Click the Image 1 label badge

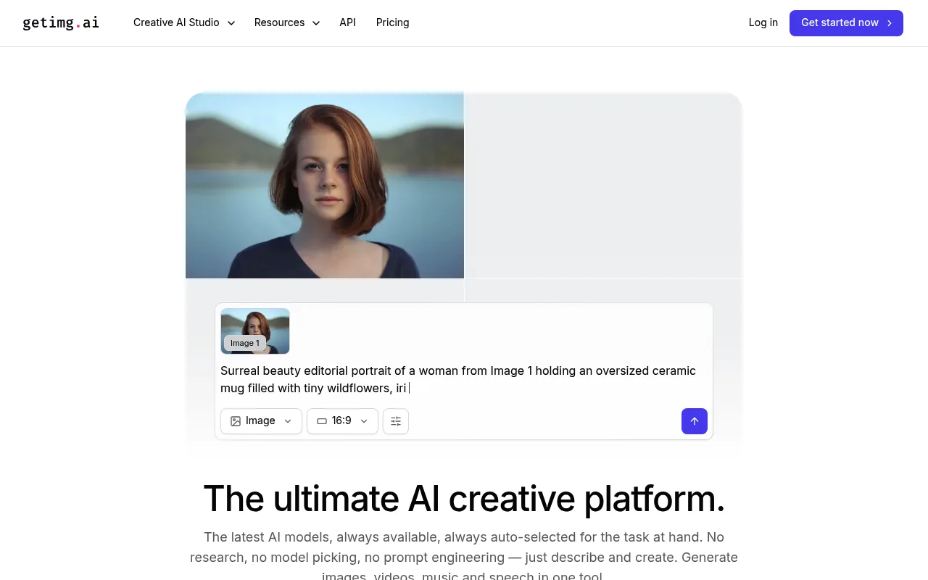coord(245,343)
